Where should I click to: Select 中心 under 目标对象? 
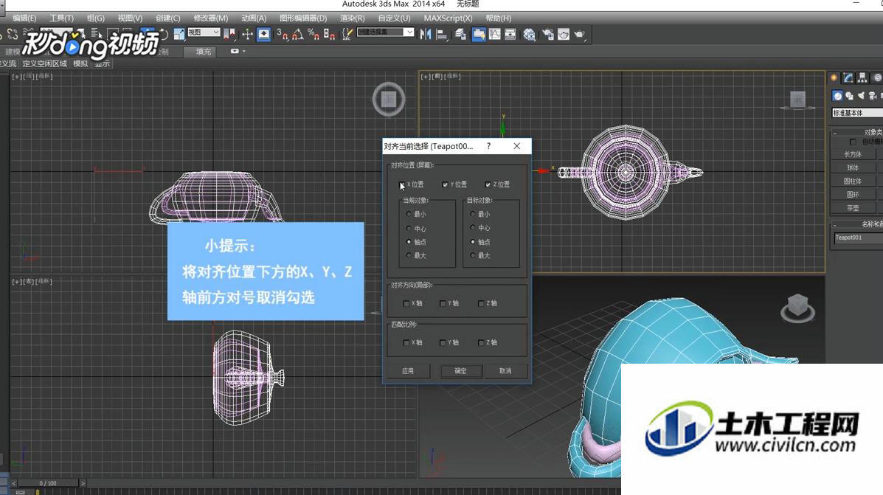coord(473,227)
